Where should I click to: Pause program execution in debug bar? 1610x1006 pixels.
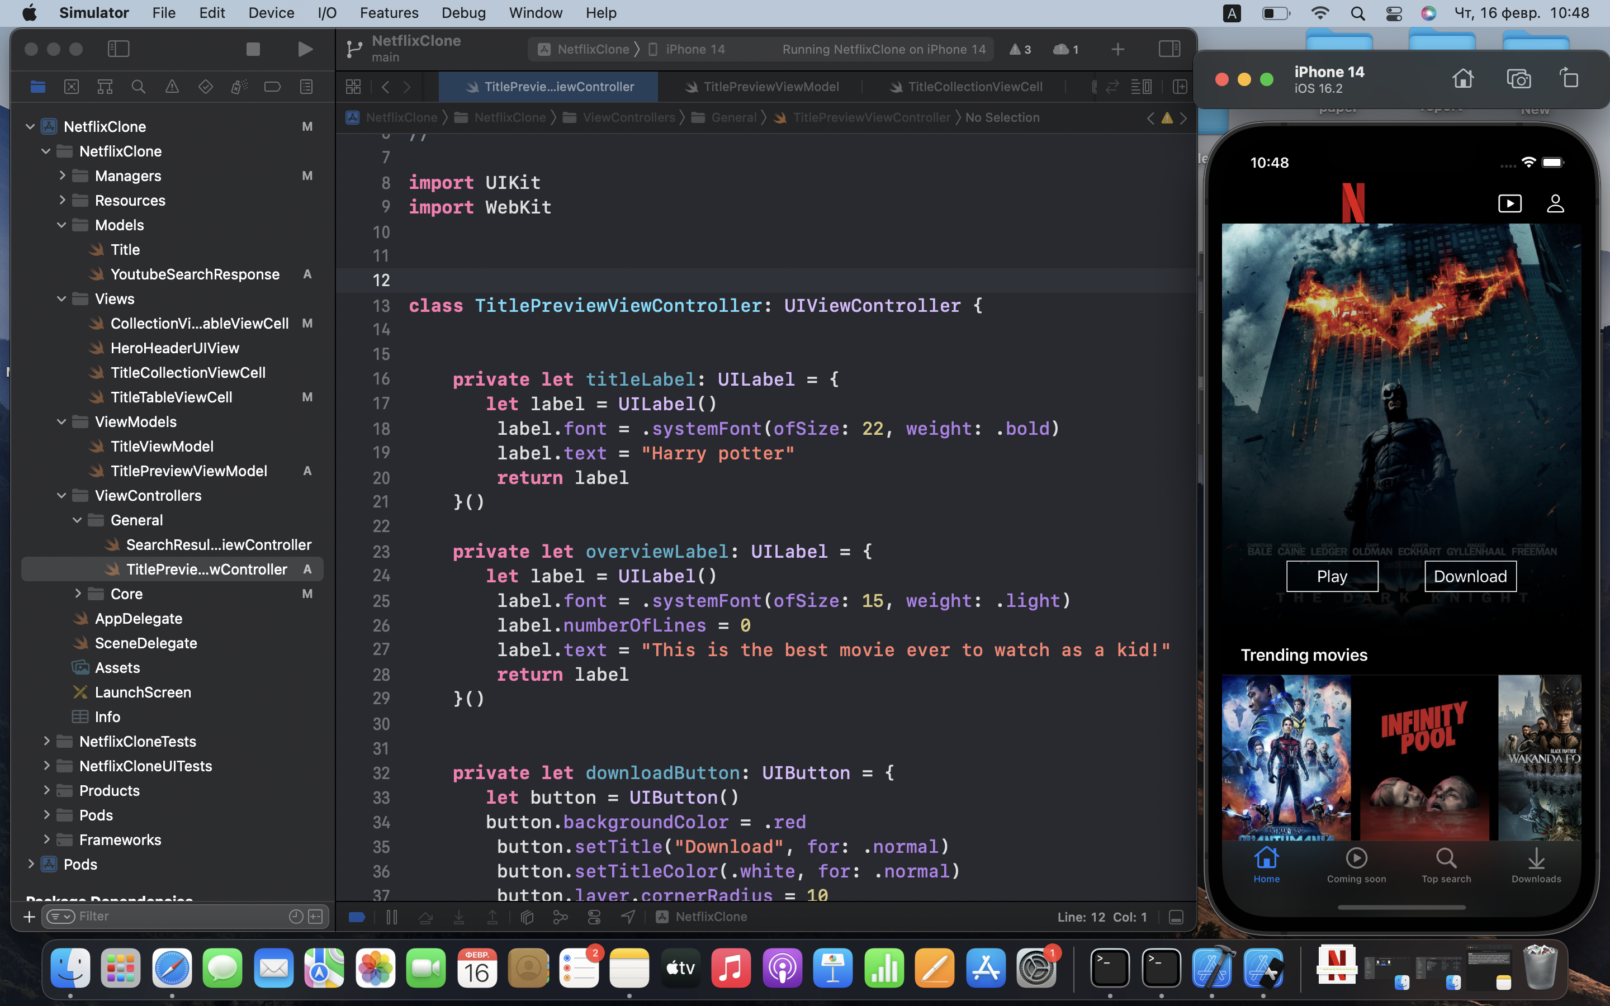point(392,917)
